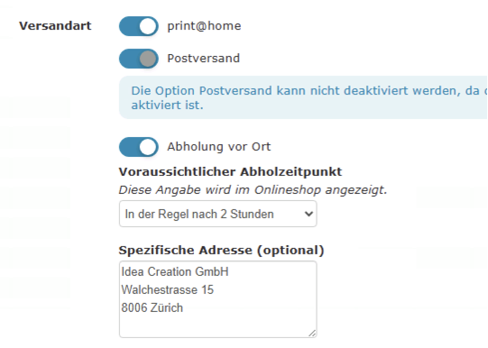Place cursor on the '8006 Zürich' line
Viewport: 488px width, 348px height.
(152, 308)
